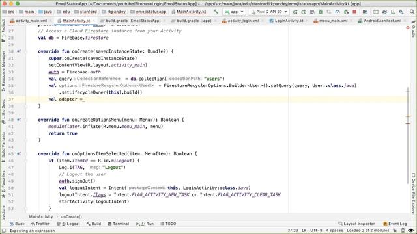Select the MainActivity.kt editor tab

point(76,21)
